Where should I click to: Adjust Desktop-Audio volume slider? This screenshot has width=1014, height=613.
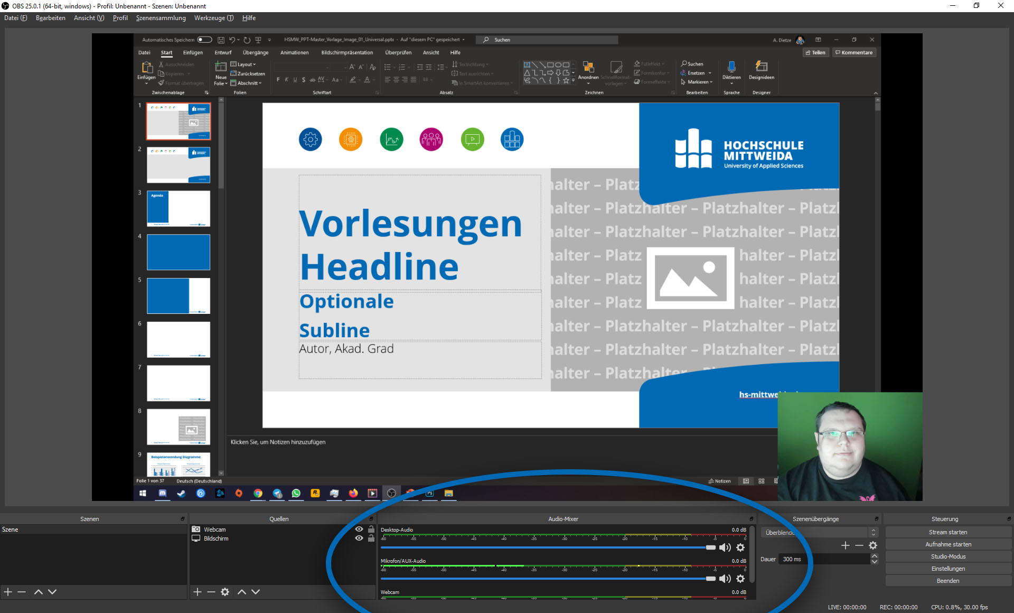(x=710, y=547)
